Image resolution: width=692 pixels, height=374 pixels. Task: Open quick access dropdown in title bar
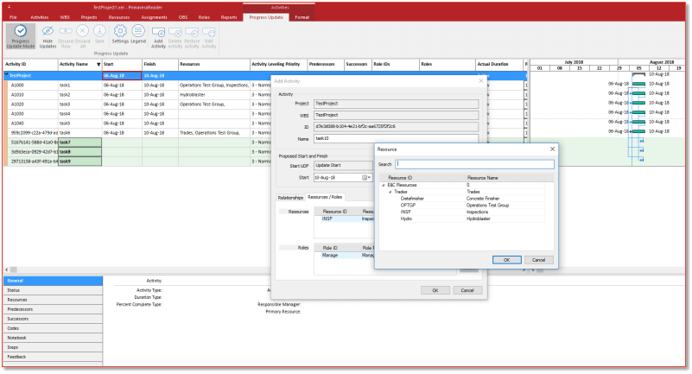pyautogui.click(x=9, y=7)
